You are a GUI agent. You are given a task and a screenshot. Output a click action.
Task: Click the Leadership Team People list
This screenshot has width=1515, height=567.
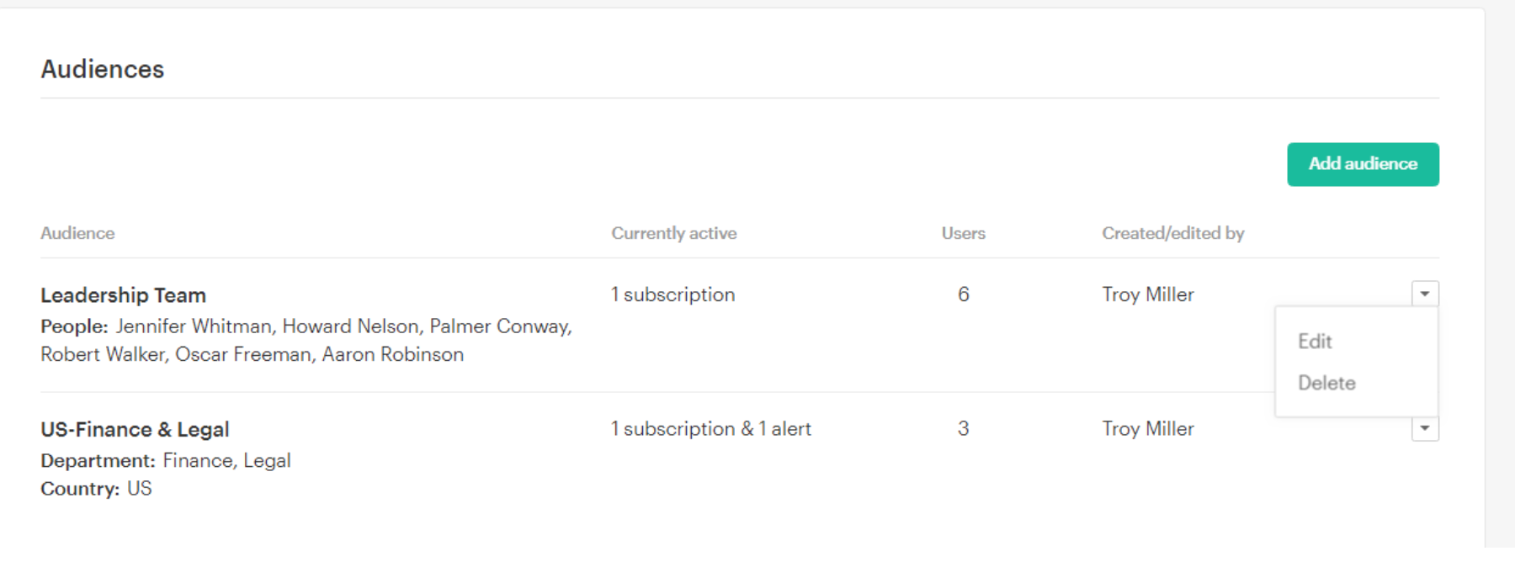click(x=306, y=340)
